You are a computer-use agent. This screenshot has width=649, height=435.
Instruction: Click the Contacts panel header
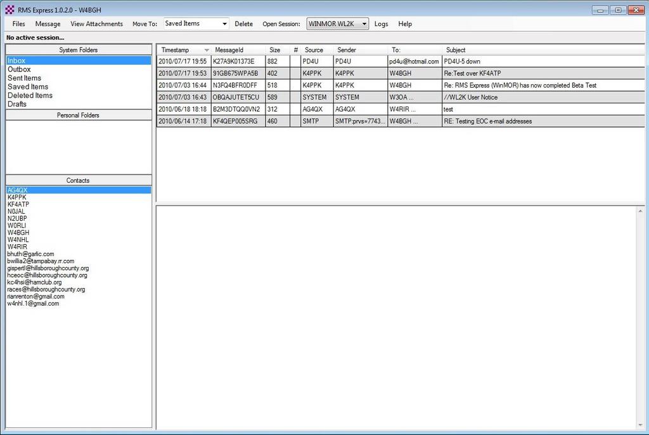pos(79,180)
